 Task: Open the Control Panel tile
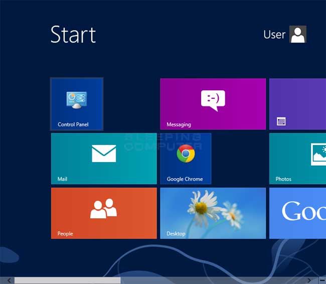coord(77,104)
